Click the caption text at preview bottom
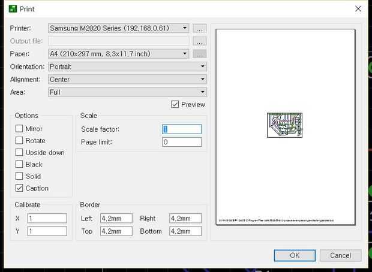Image resolution: width=372 pixels, height=272 pixels. tap(276, 220)
